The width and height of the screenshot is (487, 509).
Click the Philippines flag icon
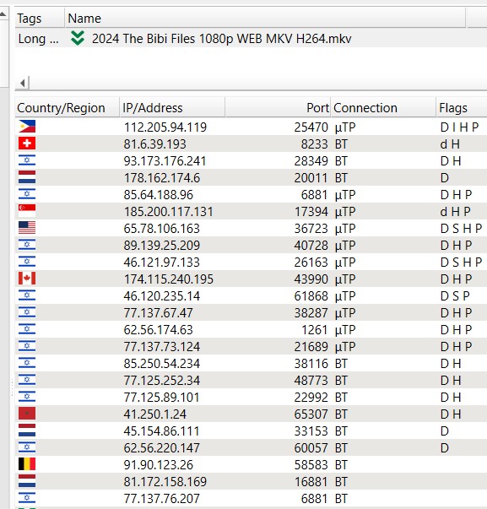(27, 127)
